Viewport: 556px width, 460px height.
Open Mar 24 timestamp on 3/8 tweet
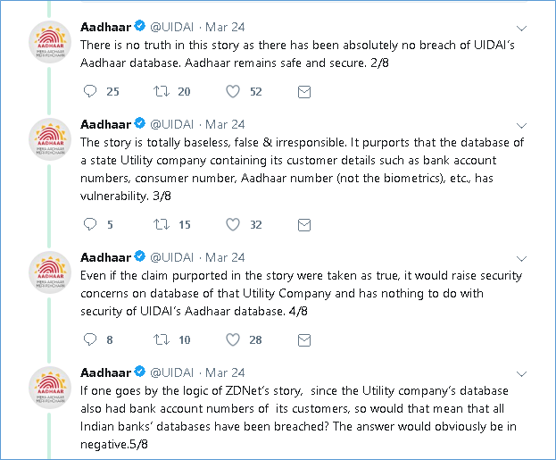225,124
